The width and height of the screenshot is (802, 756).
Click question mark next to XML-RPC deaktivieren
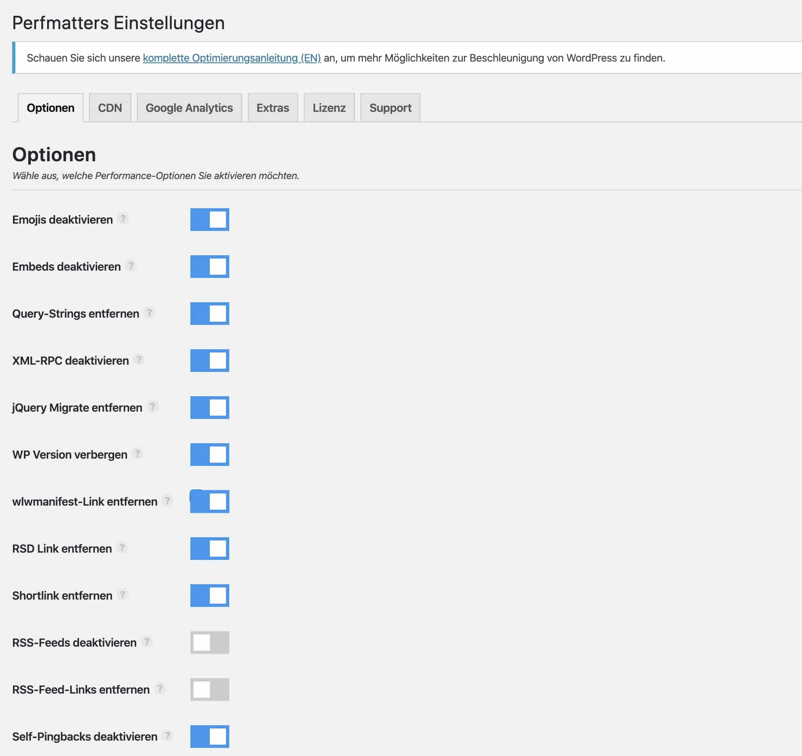coord(139,360)
